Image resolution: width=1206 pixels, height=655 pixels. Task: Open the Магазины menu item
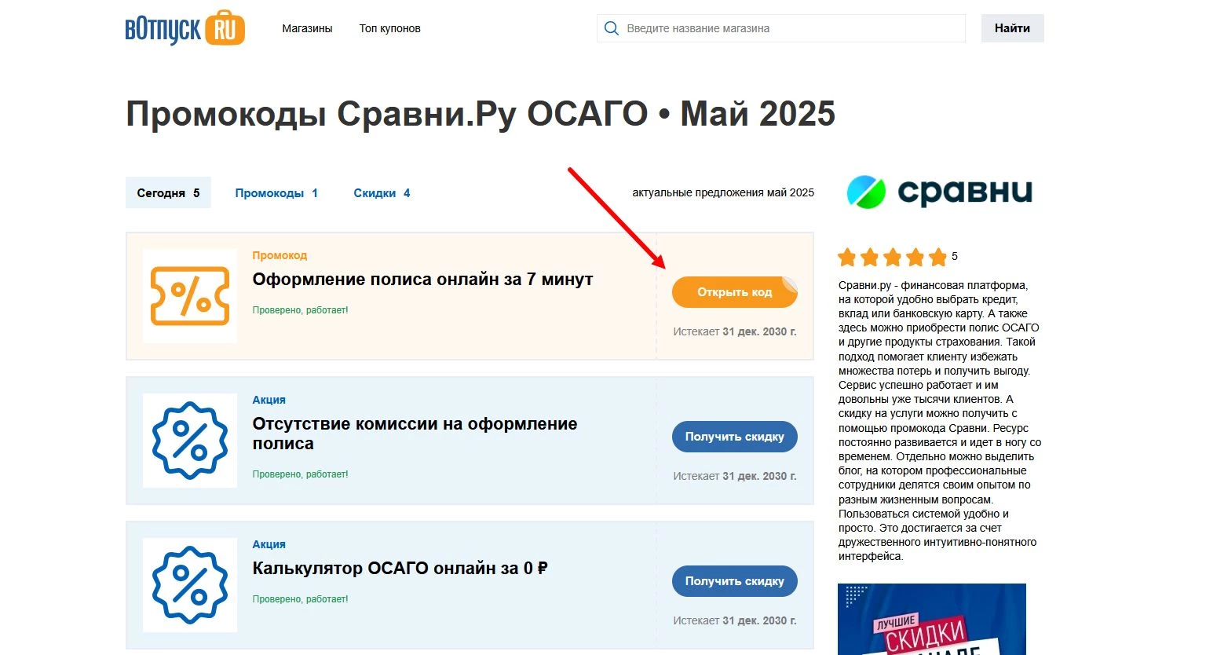[x=307, y=28]
